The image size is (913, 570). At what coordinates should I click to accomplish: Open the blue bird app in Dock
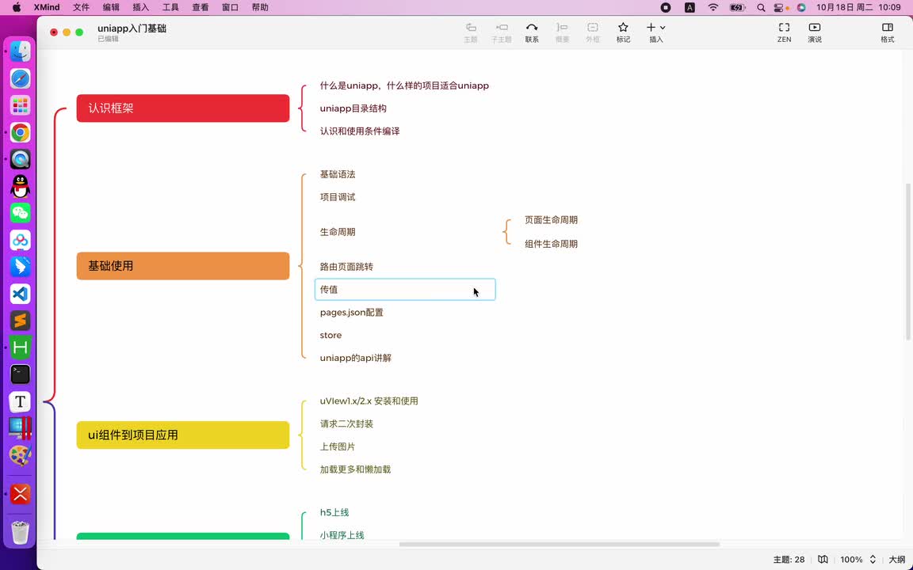click(x=21, y=267)
